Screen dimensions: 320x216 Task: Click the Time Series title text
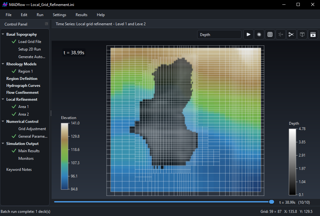[101, 24]
